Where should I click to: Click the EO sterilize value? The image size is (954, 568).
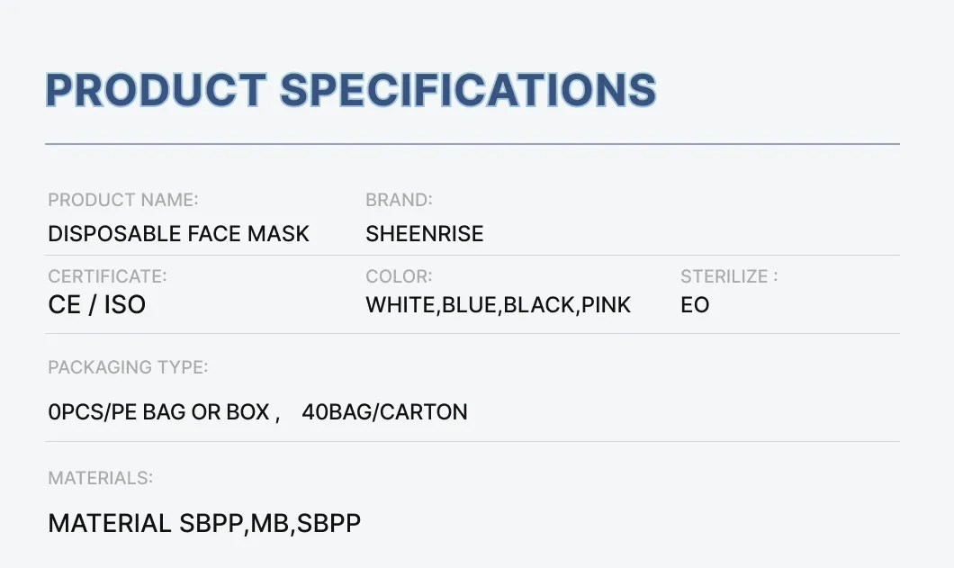coord(695,305)
